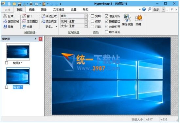Image resolution: width=180 pixels, height=123 pixels.
Task: Capture a 滚动页面 scrolling page
Action: [x=49, y=22]
